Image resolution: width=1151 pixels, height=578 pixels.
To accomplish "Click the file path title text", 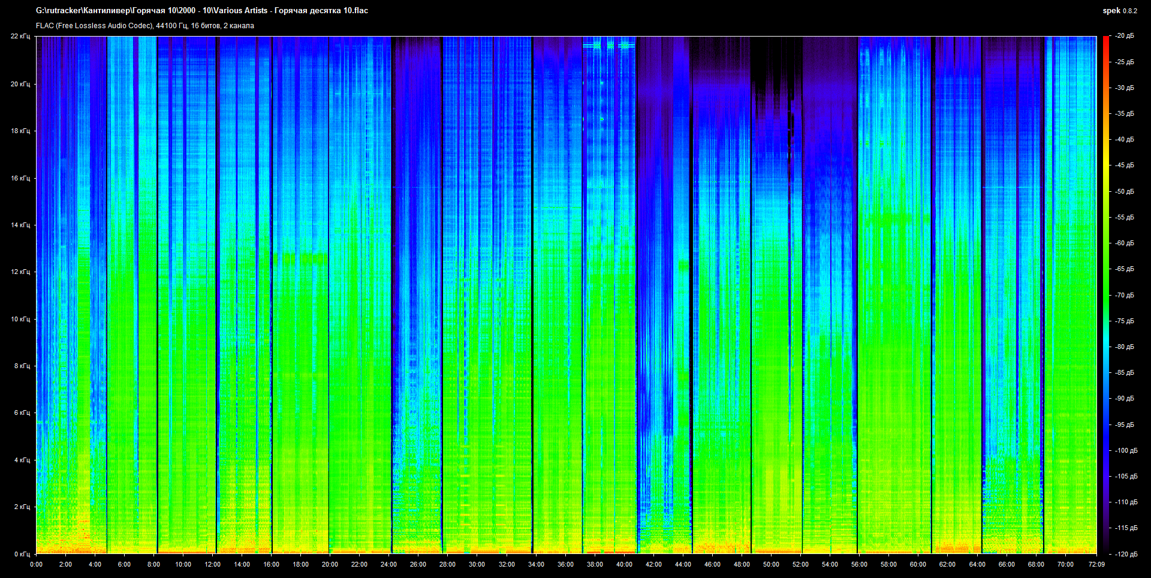I will (202, 11).
